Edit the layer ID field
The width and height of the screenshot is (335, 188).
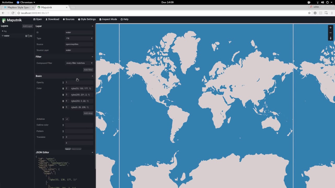79,32
